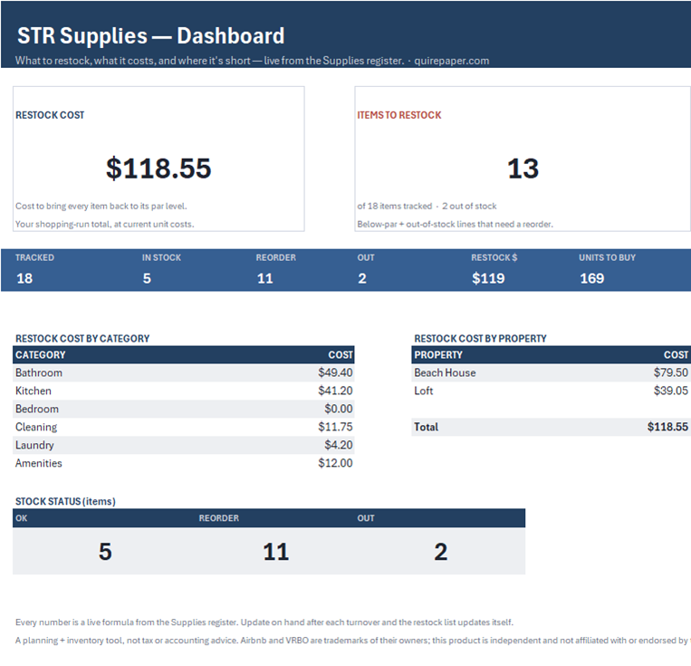691x666 pixels.
Task: Click the Cleaning category row
Action: pyautogui.click(x=183, y=427)
